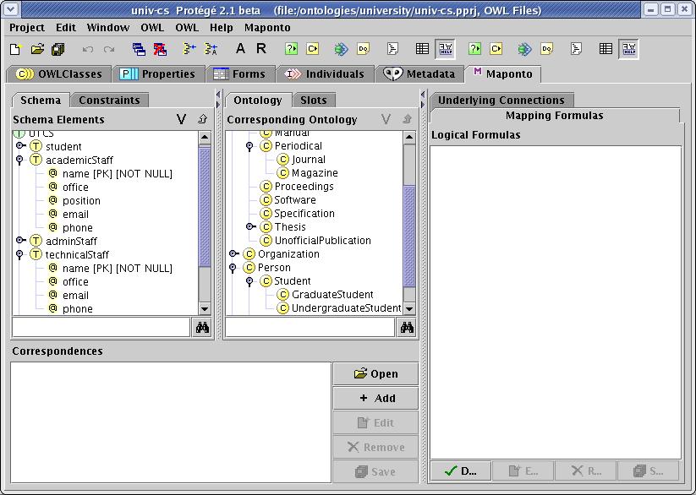Expand the Organization class node
The height and width of the screenshot is (495, 696).
(233, 253)
